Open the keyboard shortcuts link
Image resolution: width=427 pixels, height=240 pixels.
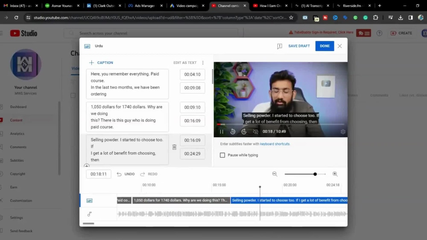275,144
